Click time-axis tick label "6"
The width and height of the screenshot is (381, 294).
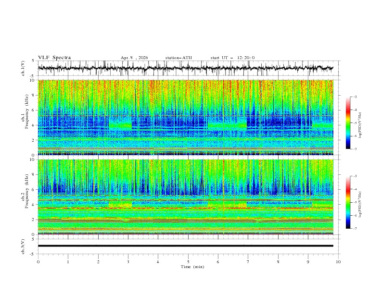[x=218, y=262]
